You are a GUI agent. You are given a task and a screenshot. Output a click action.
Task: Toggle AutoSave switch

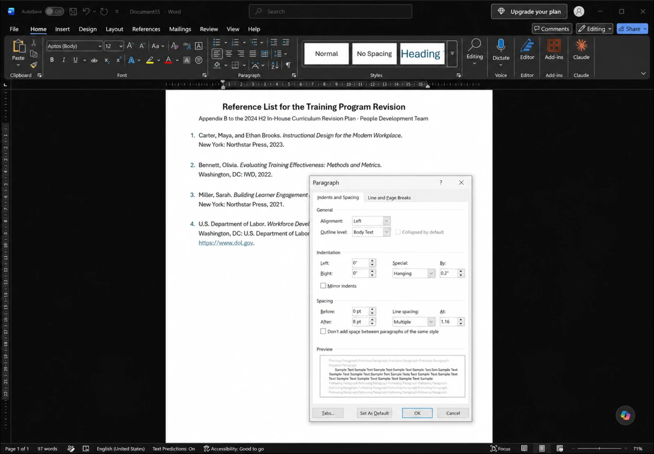pos(54,11)
